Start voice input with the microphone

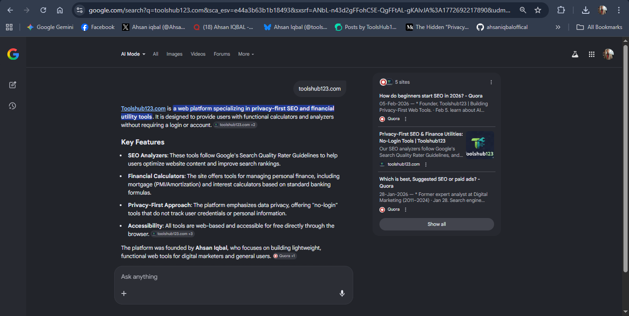pyautogui.click(x=342, y=293)
